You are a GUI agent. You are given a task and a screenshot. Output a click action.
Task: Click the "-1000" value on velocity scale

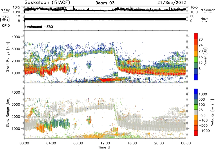coord(204,131)
